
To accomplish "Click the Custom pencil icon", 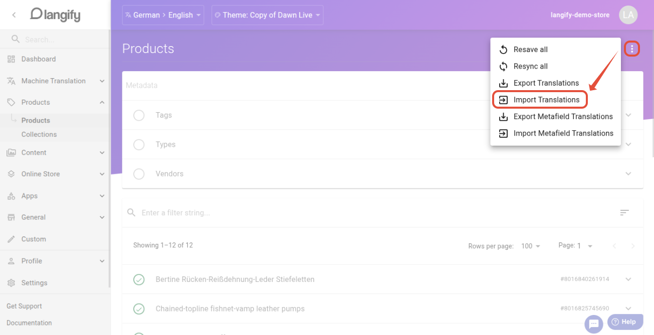I will tap(11, 239).
